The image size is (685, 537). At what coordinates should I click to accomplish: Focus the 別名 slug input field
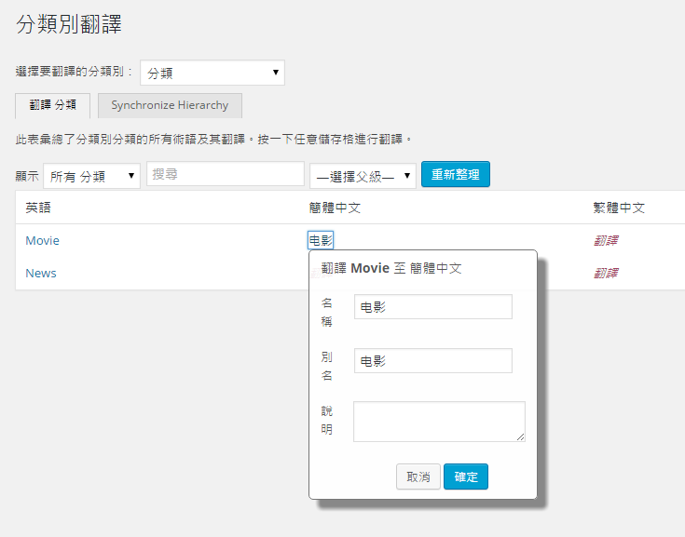click(x=432, y=360)
